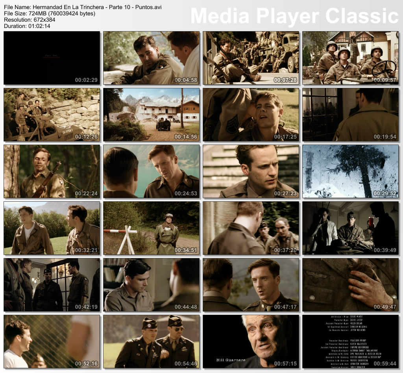Select the thumbnail stamped 00:39:49
The image size is (403, 373).
click(350, 228)
